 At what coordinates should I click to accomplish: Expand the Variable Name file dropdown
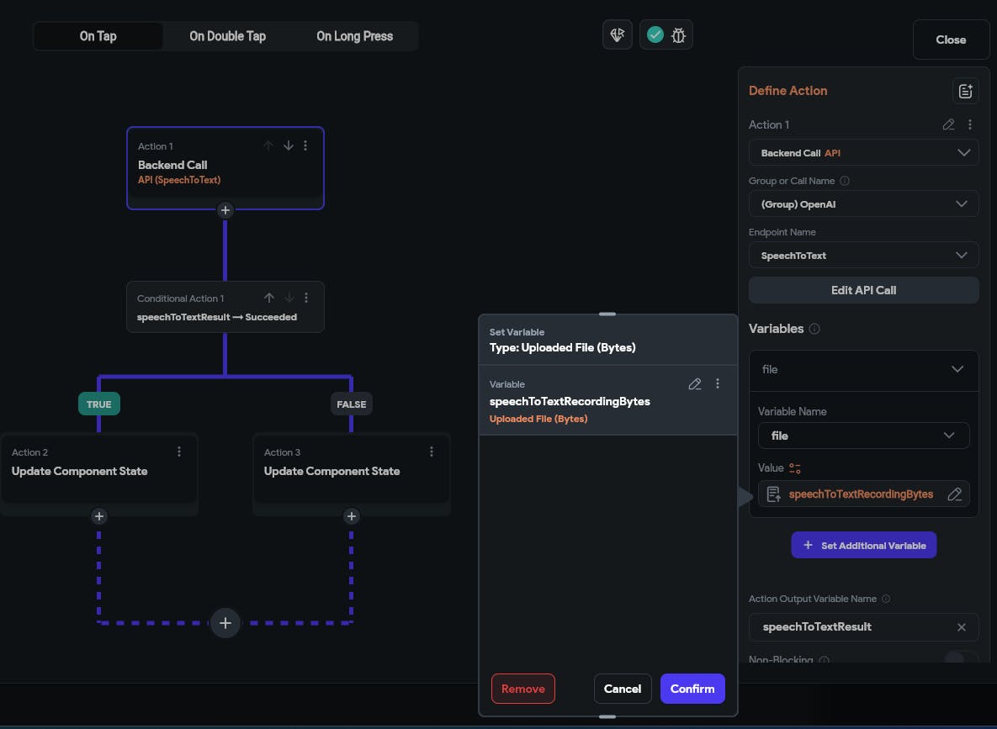click(863, 436)
